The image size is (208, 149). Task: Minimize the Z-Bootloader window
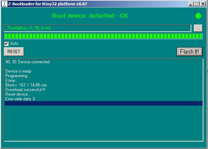tap(191, 4)
